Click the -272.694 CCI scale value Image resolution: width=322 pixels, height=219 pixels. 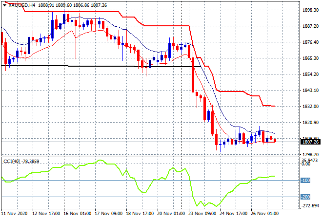[x=310, y=205]
